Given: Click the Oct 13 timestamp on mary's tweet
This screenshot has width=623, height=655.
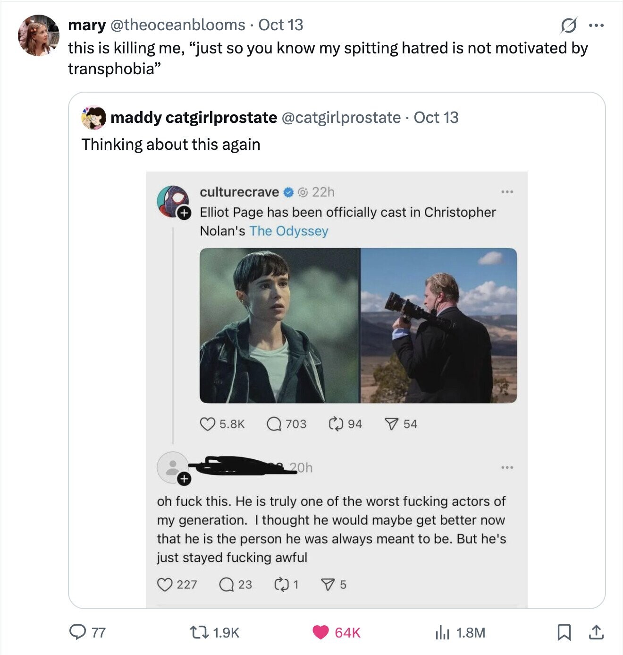Looking at the screenshot, I should pyautogui.click(x=281, y=25).
